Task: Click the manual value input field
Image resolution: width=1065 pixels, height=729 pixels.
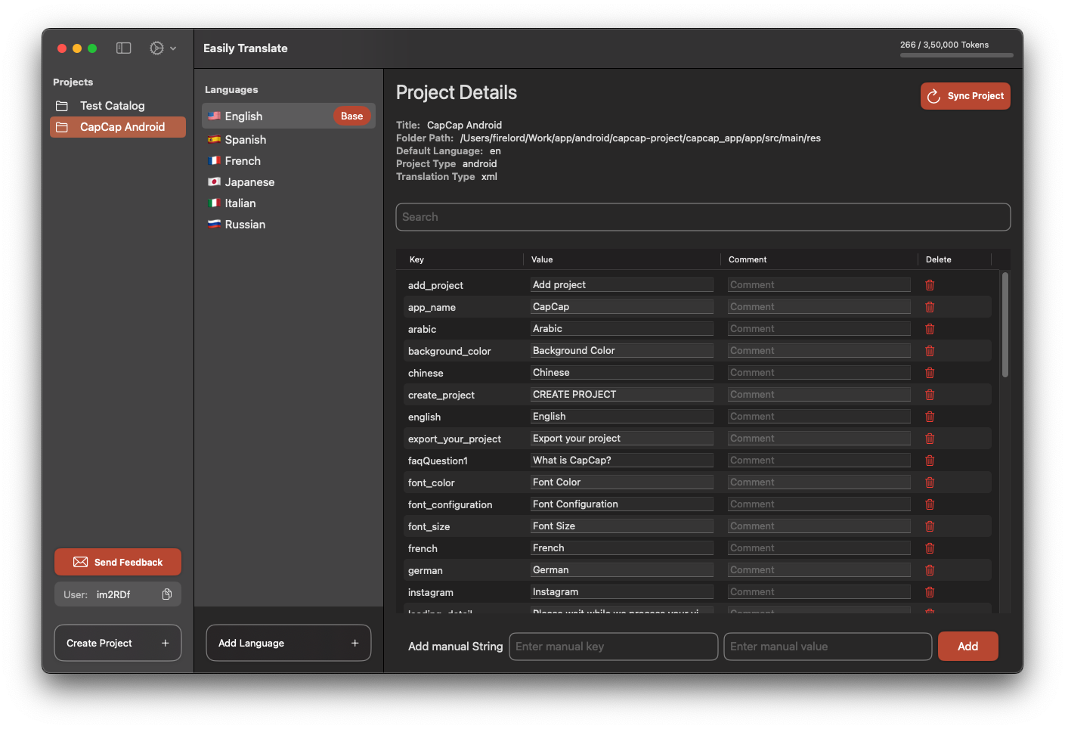Action: (828, 647)
